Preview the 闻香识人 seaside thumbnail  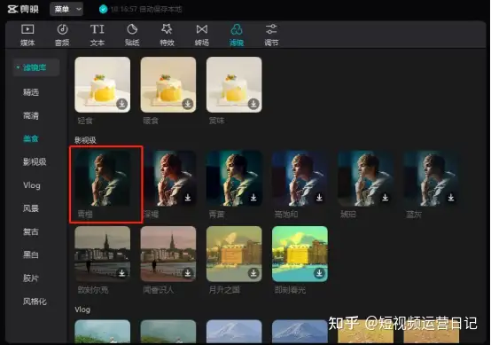pyautogui.click(x=168, y=254)
